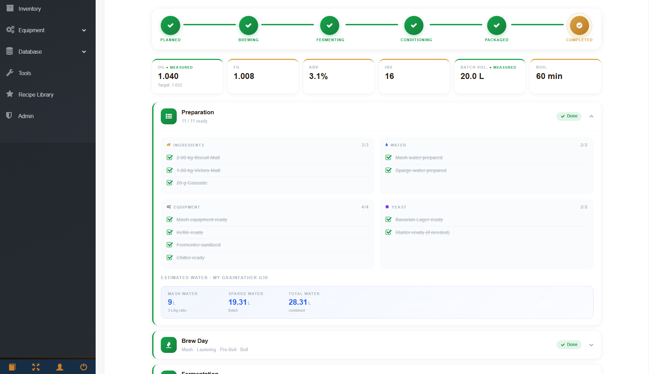Click the Equipment gears icon
Image resolution: width=649 pixels, height=374 pixels.
click(x=10, y=30)
